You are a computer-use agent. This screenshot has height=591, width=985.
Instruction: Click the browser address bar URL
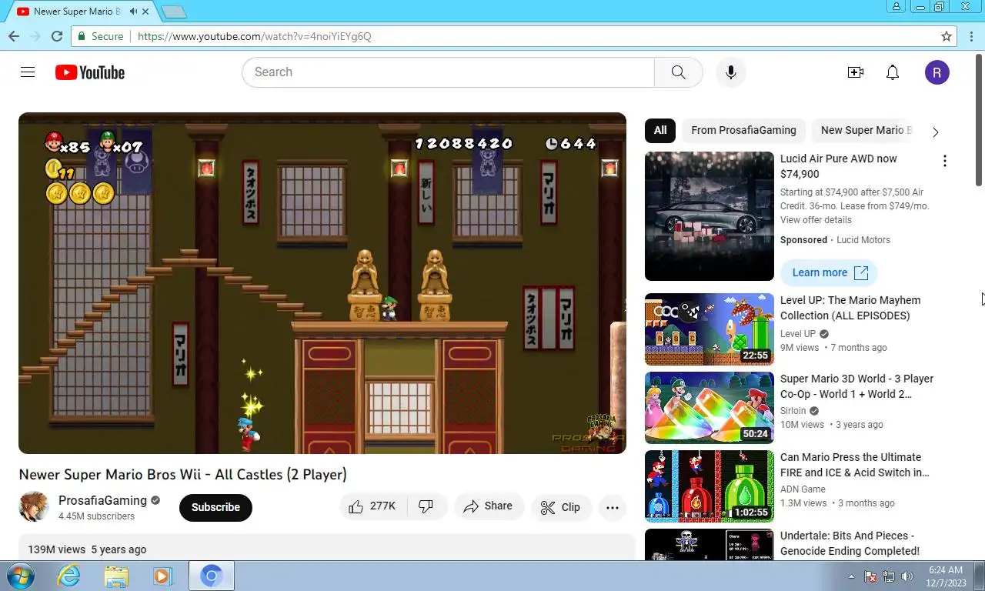[254, 36]
